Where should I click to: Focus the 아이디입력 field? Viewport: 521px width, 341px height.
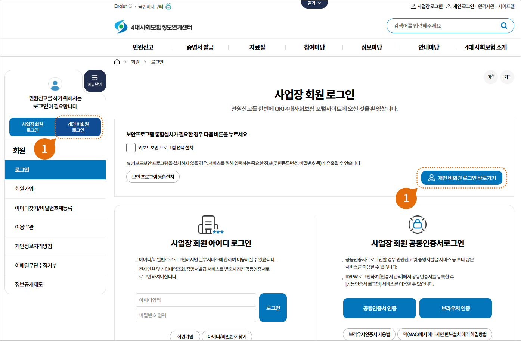point(196,300)
